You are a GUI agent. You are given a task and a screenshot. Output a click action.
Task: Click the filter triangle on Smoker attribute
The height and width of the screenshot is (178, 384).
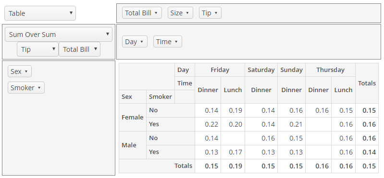click(x=39, y=88)
